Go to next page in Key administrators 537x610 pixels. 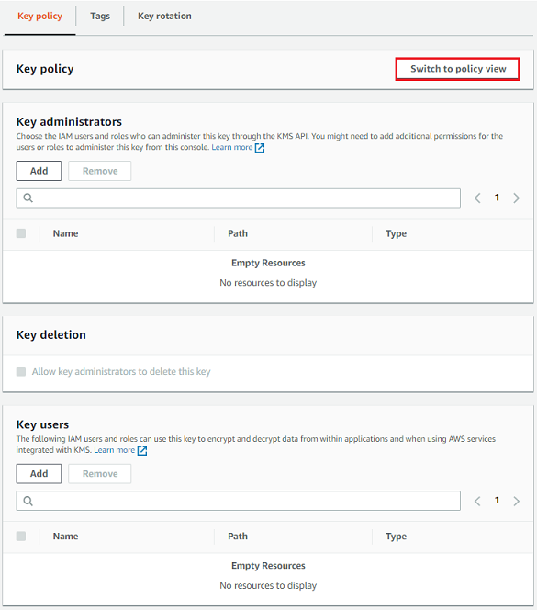click(x=517, y=198)
